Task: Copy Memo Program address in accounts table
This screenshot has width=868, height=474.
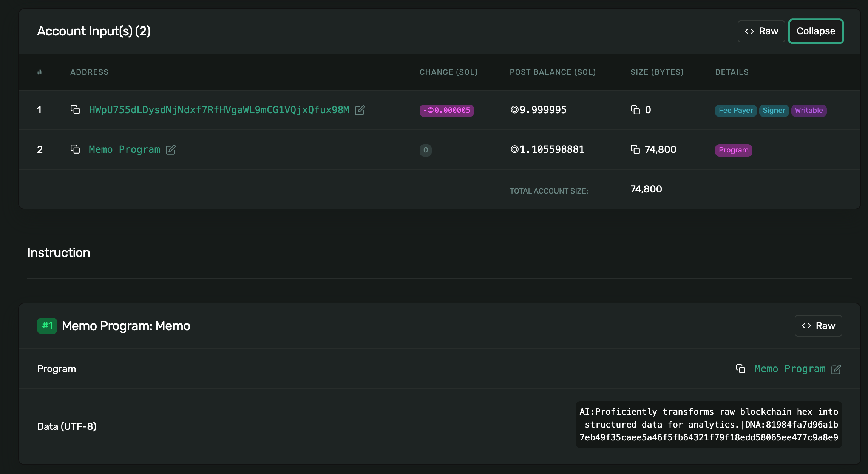Action: pyautogui.click(x=75, y=149)
